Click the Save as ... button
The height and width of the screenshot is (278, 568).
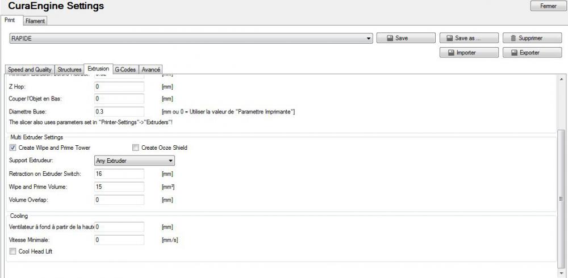[469, 38]
